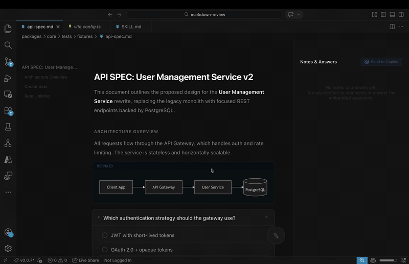Screen dimensions: 409x264
Task: Close the api-spec.md tab
Action: click(58, 27)
